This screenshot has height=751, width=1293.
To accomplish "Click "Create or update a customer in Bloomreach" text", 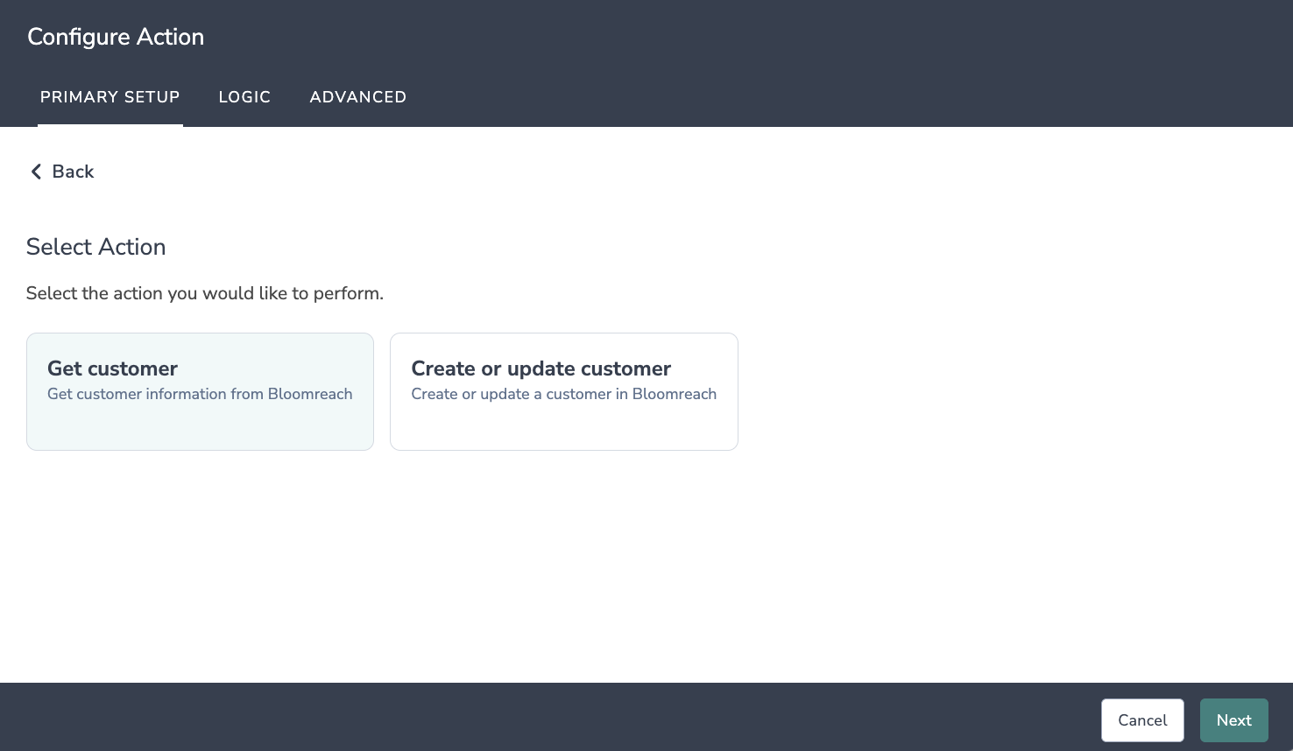I will (564, 394).
